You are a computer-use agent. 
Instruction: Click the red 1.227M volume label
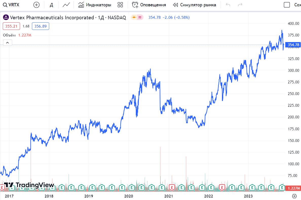point(293,188)
